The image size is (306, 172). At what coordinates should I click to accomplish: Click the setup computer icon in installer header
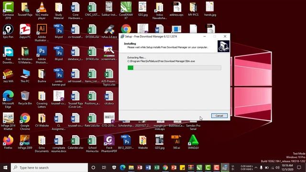point(223,46)
